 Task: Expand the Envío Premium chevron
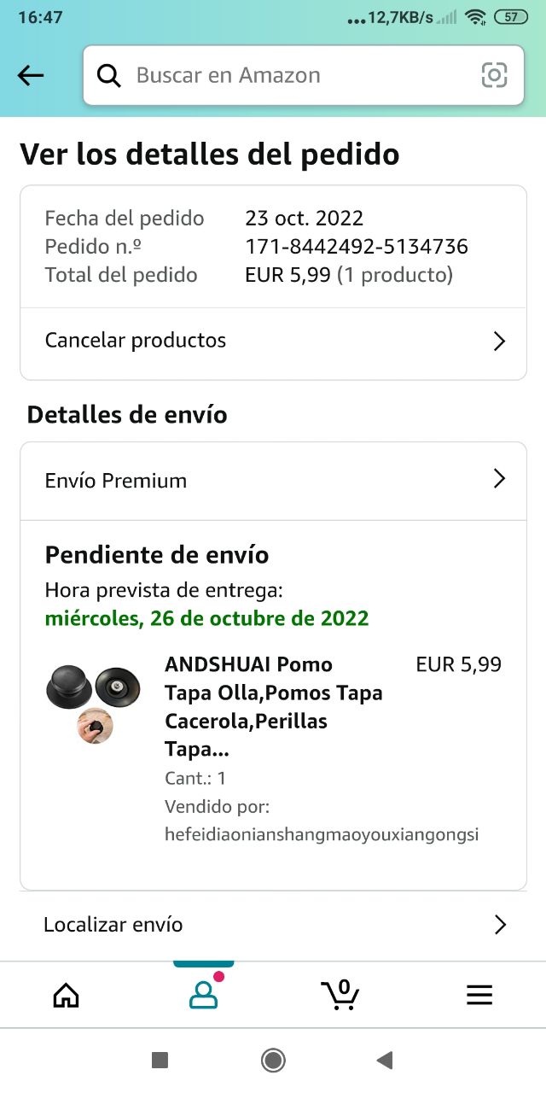tap(499, 479)
